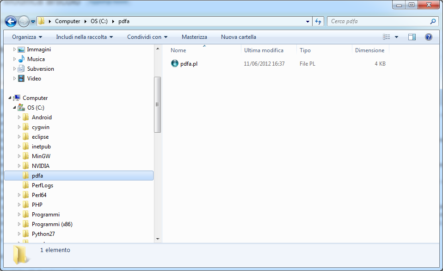
Task: Select the Musica library icon
Action: click(21, 59)
